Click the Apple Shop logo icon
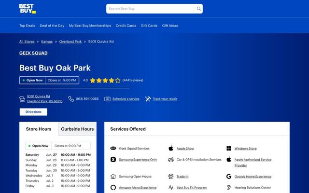This screenshot has height=193, width=309. click(x=171, y=148)
